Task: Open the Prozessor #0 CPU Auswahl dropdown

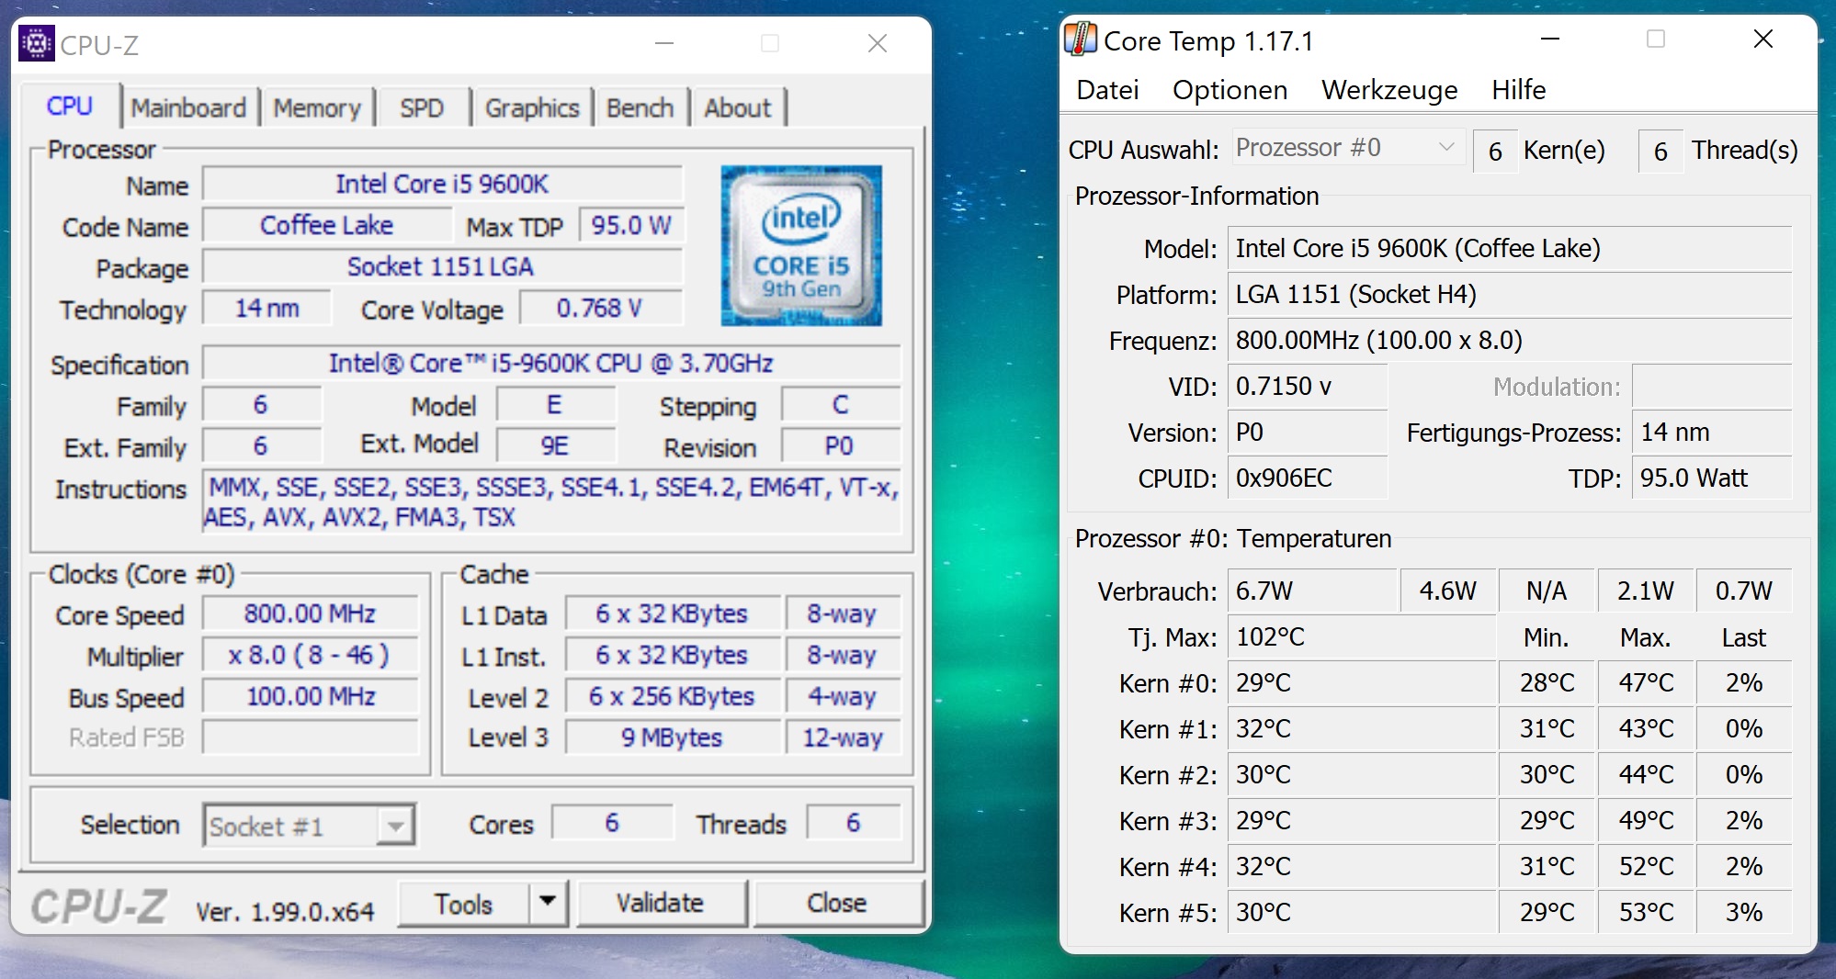Action: (1346, 148)
